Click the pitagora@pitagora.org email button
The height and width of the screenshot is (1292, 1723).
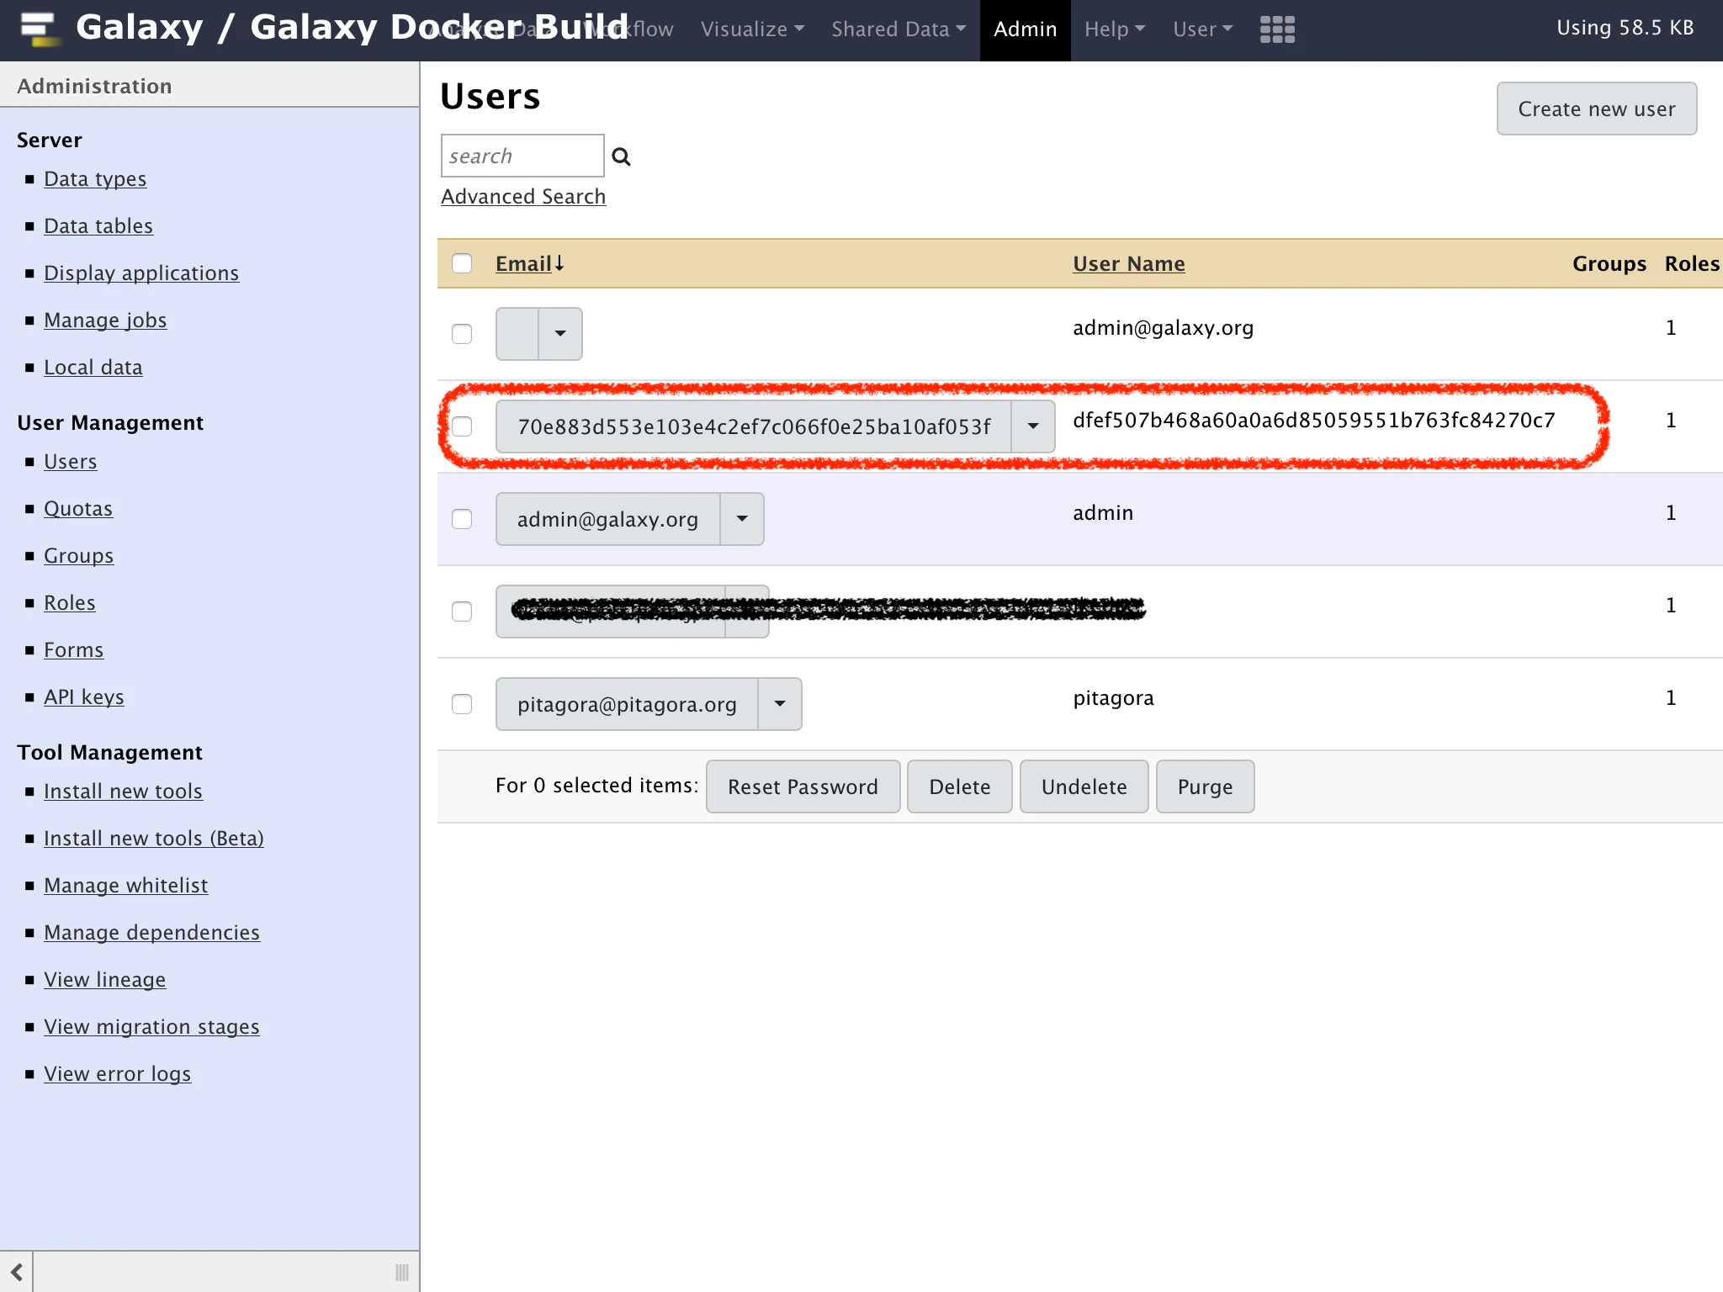click(628, 704)
